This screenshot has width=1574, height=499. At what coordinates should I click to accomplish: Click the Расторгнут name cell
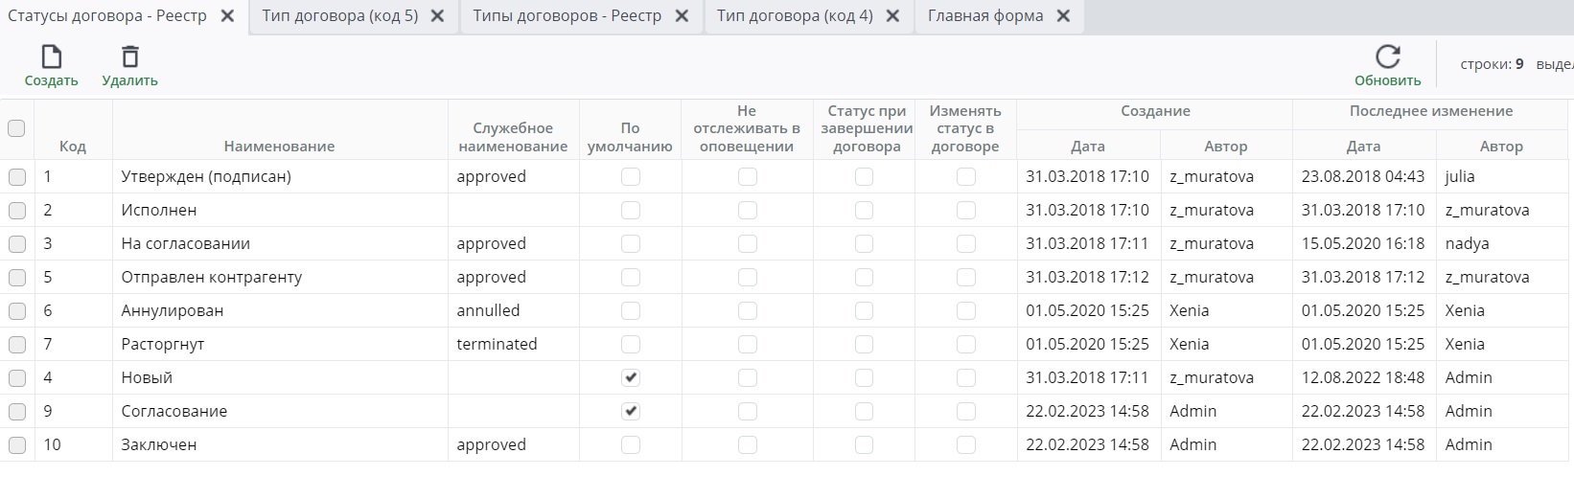[163, 344]
